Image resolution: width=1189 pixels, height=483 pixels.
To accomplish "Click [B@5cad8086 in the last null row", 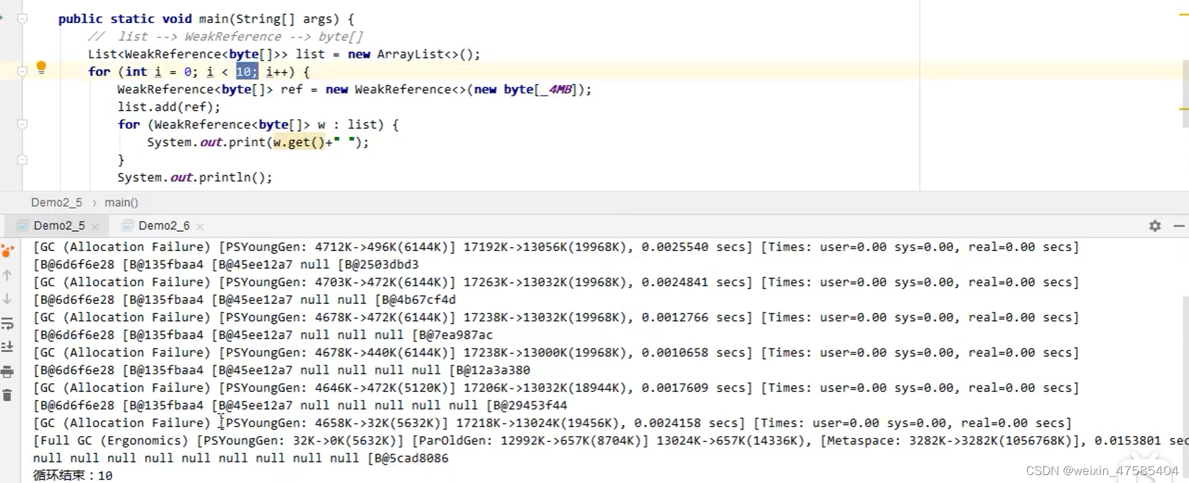I will coord(408,458).
